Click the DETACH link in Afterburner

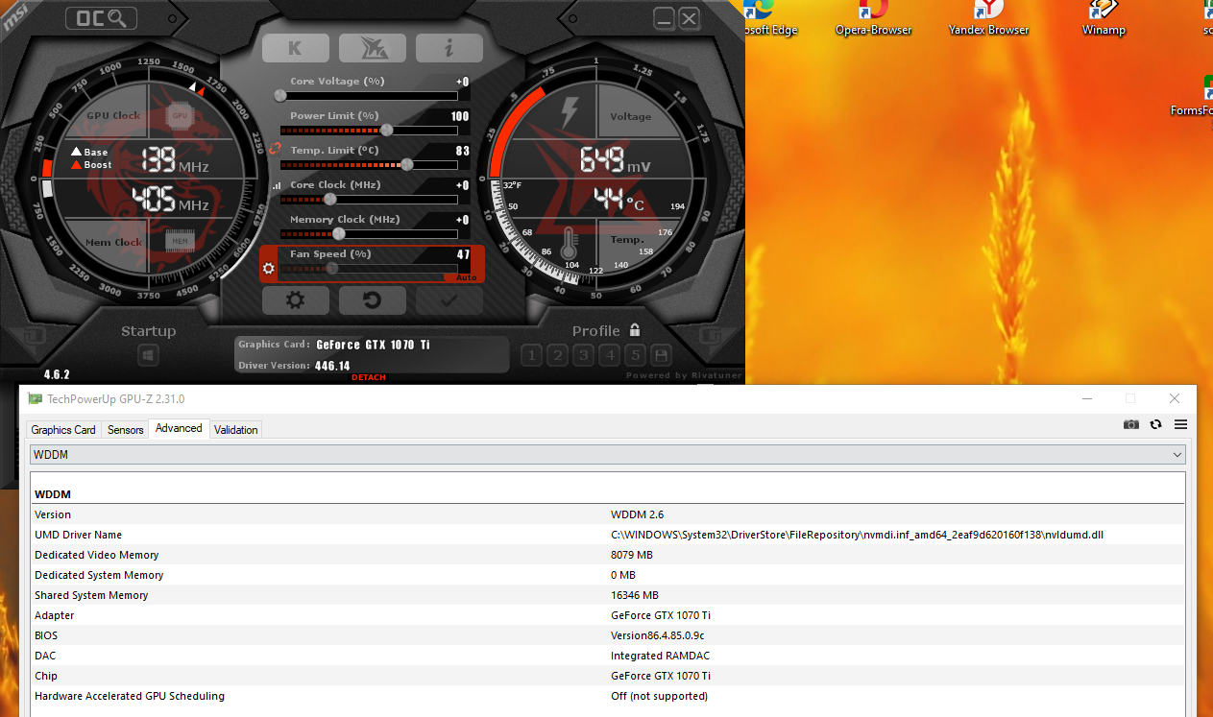tap(369, 377)
